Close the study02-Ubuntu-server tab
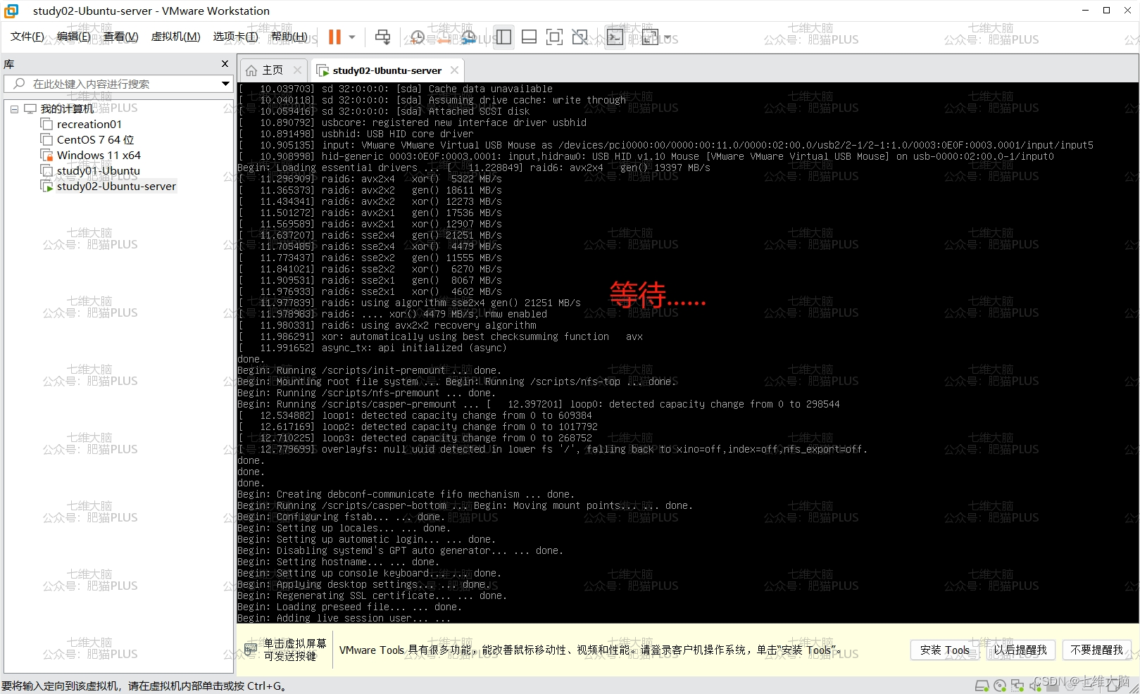1140x694 pixels. click(x=455, y=70)
